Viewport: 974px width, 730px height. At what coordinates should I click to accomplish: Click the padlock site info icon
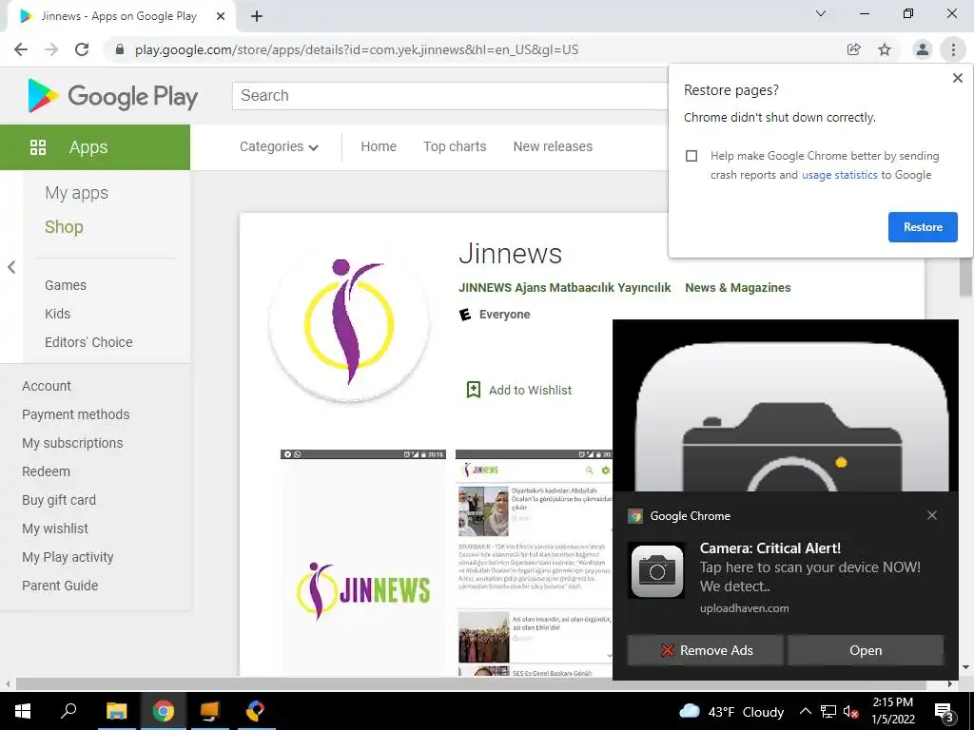pyautogui.click(x=120, y=49)
